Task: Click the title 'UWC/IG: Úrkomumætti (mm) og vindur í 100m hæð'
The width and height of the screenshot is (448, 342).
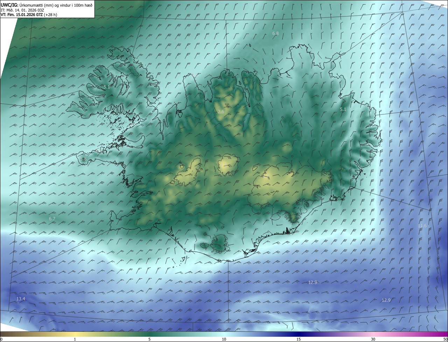Action: (47, 5)
